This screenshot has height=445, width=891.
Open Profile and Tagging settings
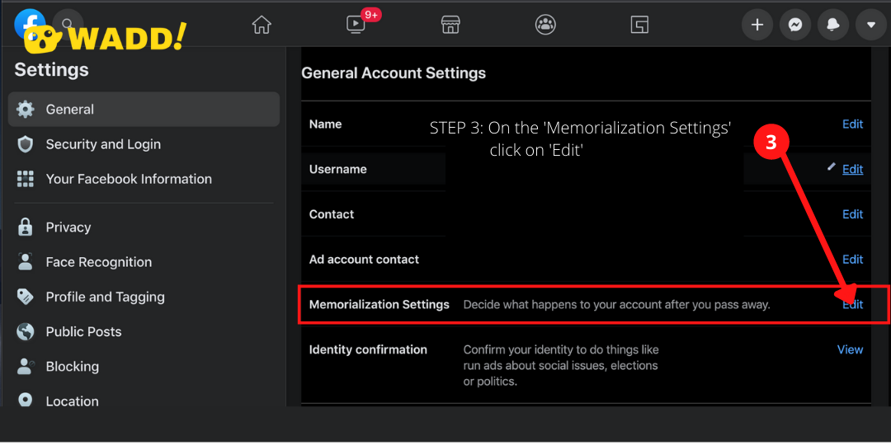(x=144, y=297)
